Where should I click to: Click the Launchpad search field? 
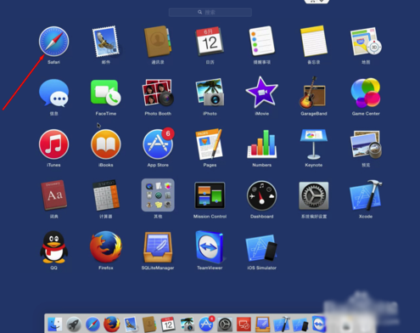[x=210, y=12]
